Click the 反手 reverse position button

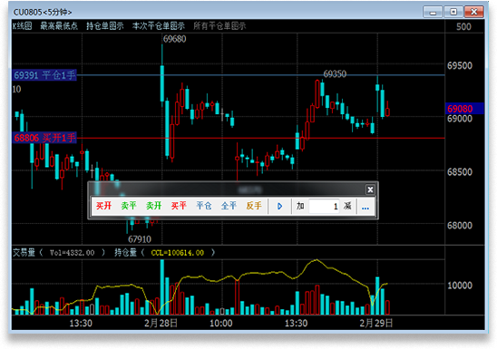pyautogui.click(x=254, y=206)
